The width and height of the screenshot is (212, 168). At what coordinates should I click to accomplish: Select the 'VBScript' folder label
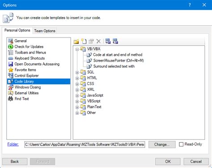[x=94, y=101]
